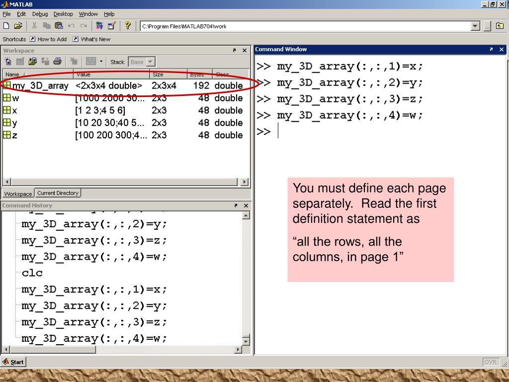Click the current directory path field
The height and width of the screenshot is (382, 509).
tap(306, 26)
